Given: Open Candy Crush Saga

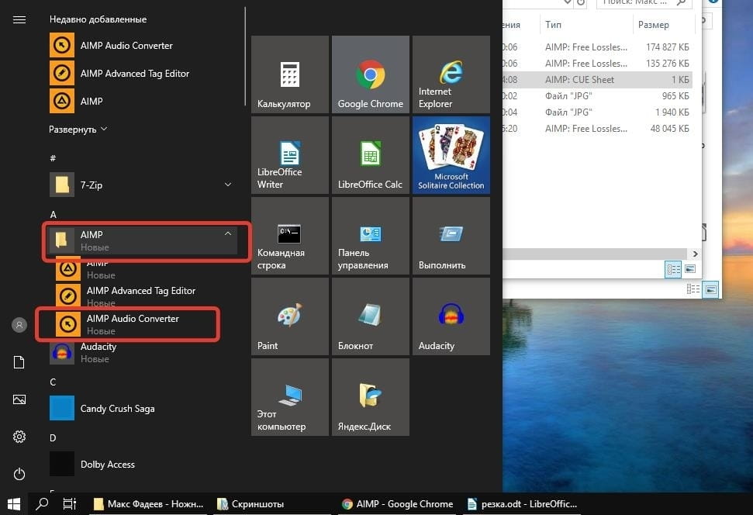Looking at the screenshot, I should [143, 408].
